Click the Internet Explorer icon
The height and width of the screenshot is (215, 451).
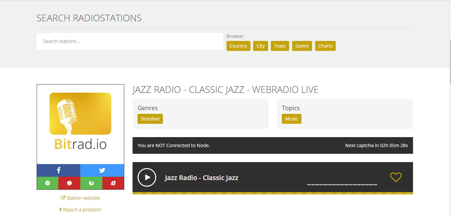[113, 183]
